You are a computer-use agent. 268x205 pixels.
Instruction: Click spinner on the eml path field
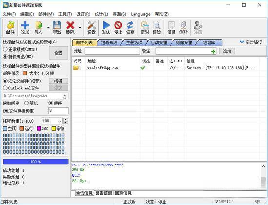(x=65, y=96)
